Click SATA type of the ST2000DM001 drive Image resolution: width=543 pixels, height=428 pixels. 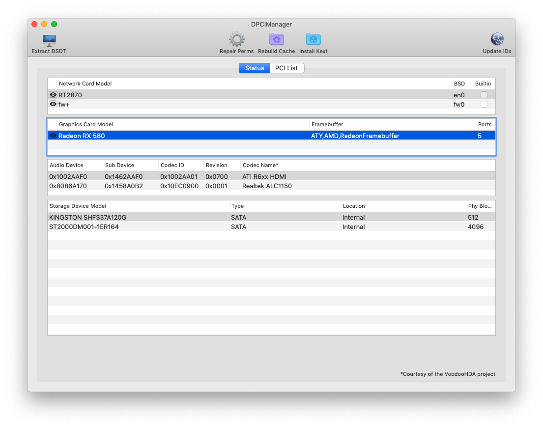(239, 227)
